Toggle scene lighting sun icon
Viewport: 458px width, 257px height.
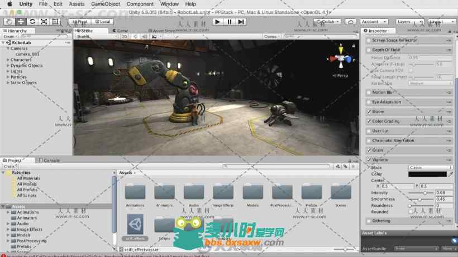135,36
